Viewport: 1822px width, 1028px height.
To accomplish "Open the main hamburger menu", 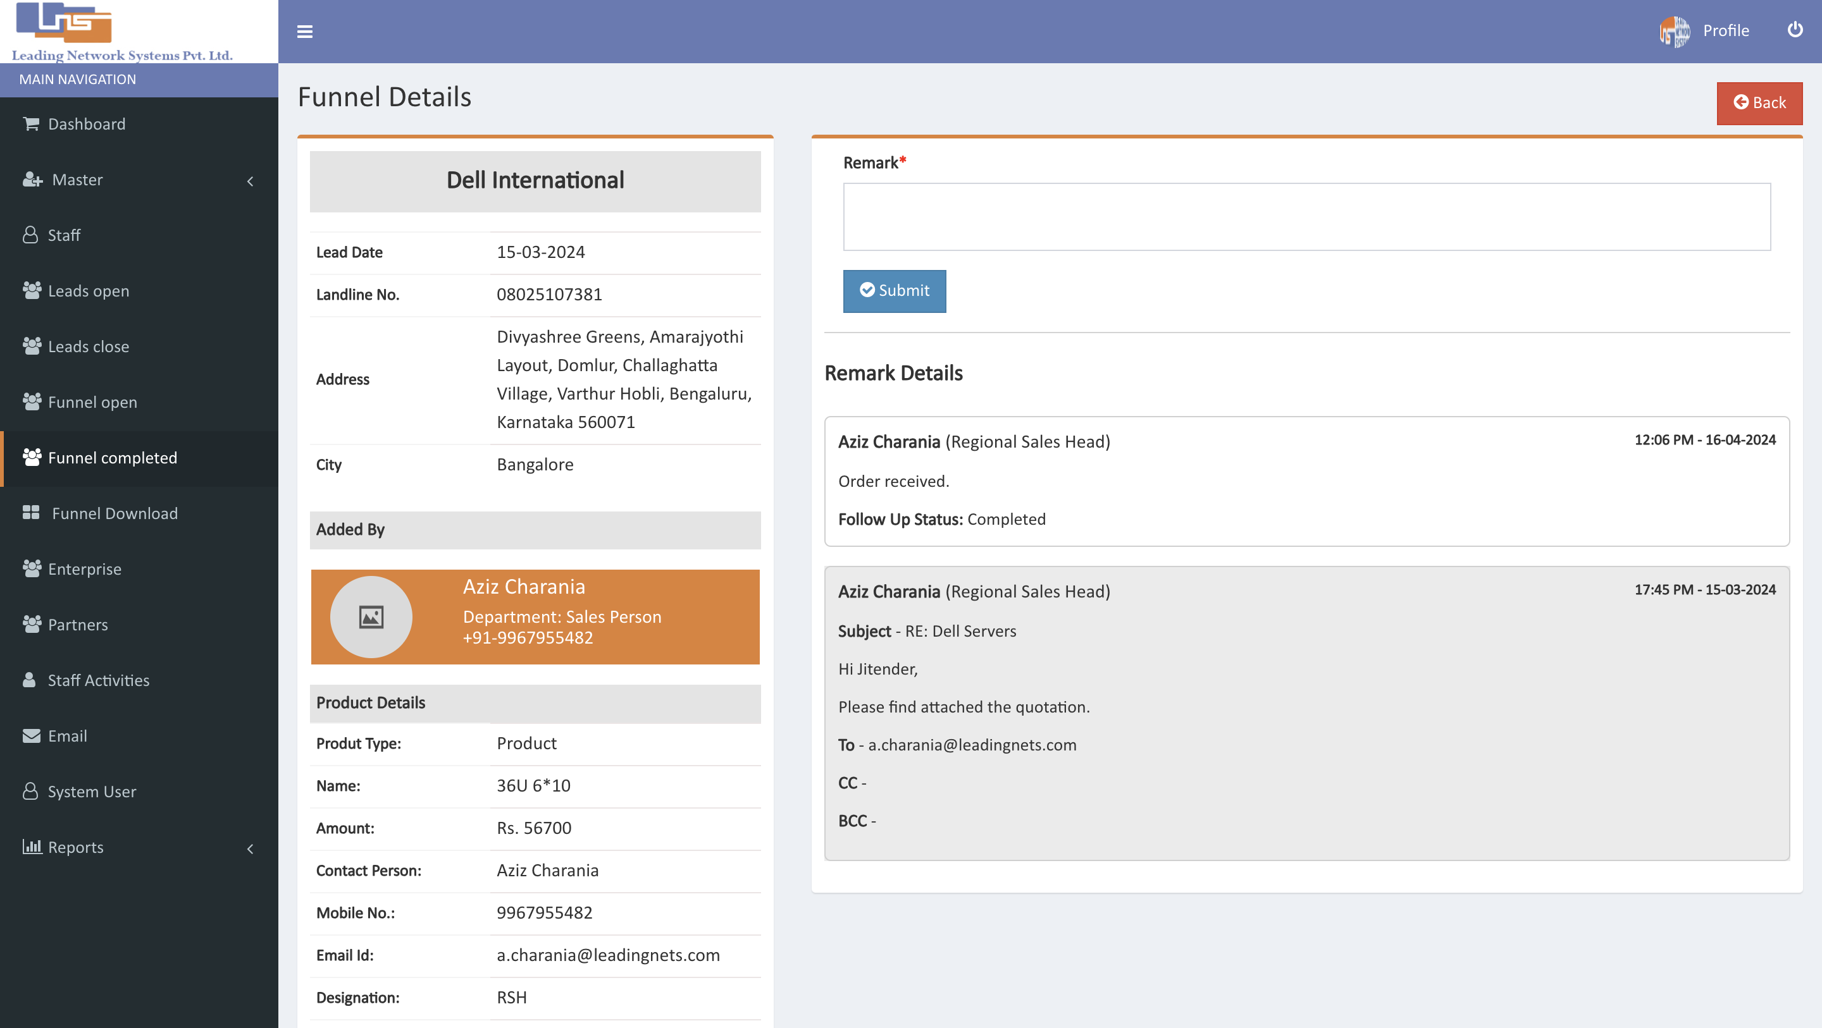I will coord(306,31).
